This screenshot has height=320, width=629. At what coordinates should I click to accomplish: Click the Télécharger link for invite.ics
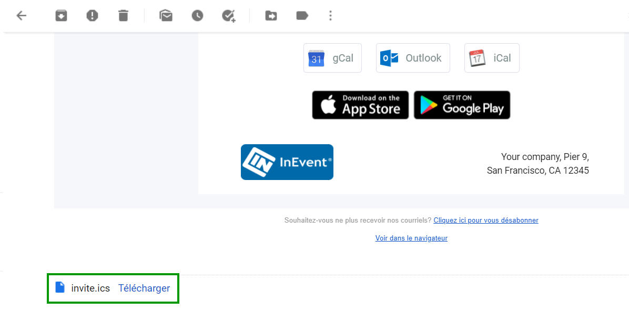pos(144,288)
